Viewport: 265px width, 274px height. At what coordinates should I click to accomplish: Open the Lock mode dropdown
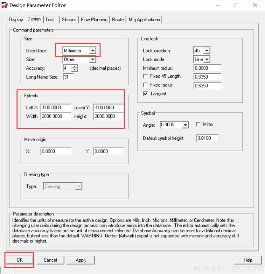point(206,59)
